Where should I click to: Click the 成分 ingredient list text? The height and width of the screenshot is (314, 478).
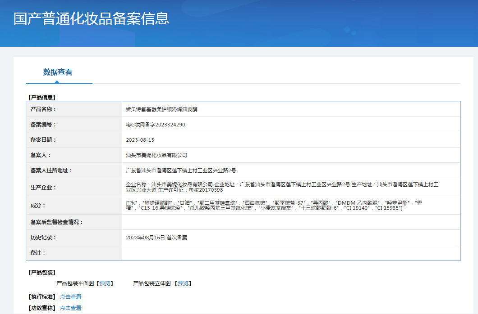tap(274, 205)
